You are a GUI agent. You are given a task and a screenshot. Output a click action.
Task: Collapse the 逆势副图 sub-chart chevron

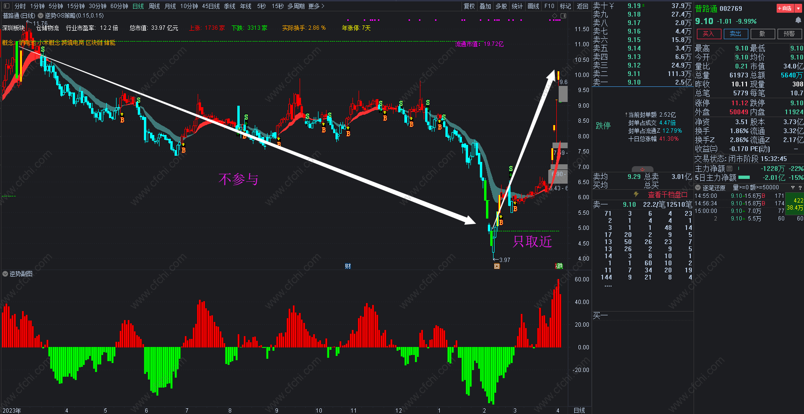(5, 274)
